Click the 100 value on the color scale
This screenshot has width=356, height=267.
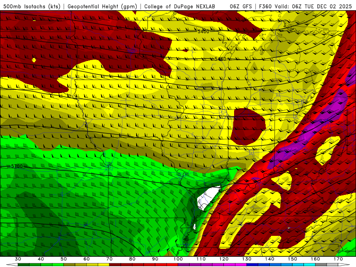(178, 259)
